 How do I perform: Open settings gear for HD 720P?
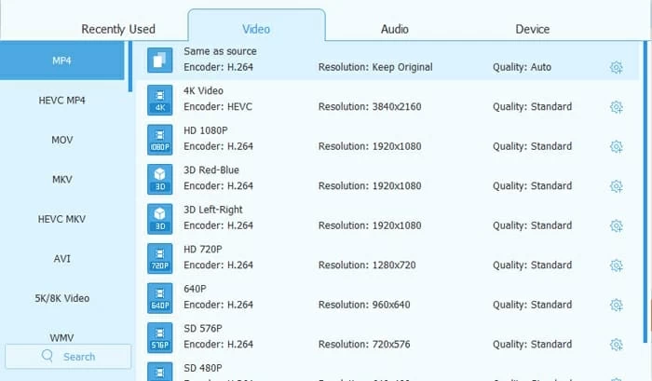click(x=616, y=265)
